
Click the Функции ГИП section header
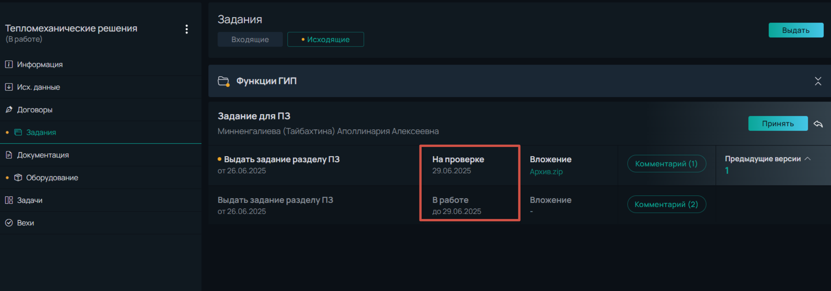point(520,81)
